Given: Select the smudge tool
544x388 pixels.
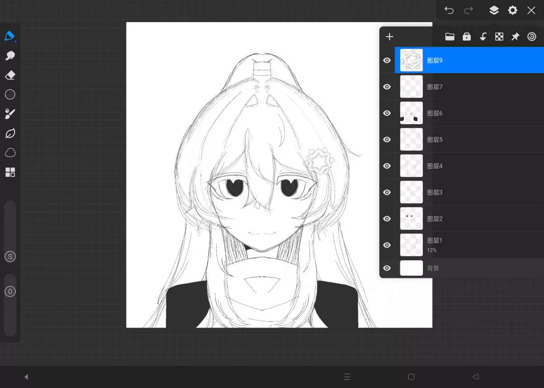Looking at the screenshot, I should pyautogui.click(x=10, y=55).
